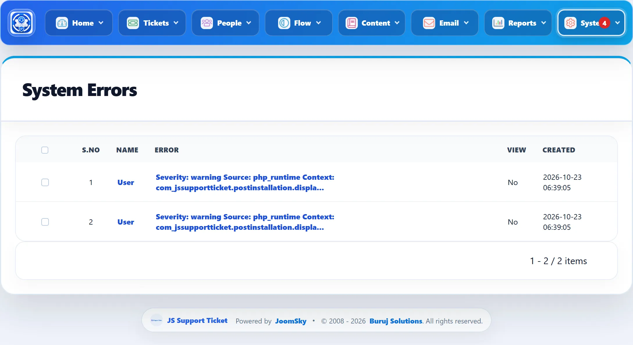Click the Flow circular icon
The image size is (633, 345).
[x=284, y=23]
